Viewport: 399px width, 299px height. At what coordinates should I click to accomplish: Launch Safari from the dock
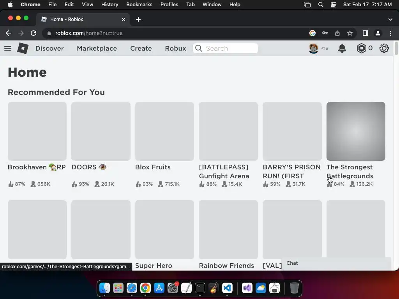(132, 288)
